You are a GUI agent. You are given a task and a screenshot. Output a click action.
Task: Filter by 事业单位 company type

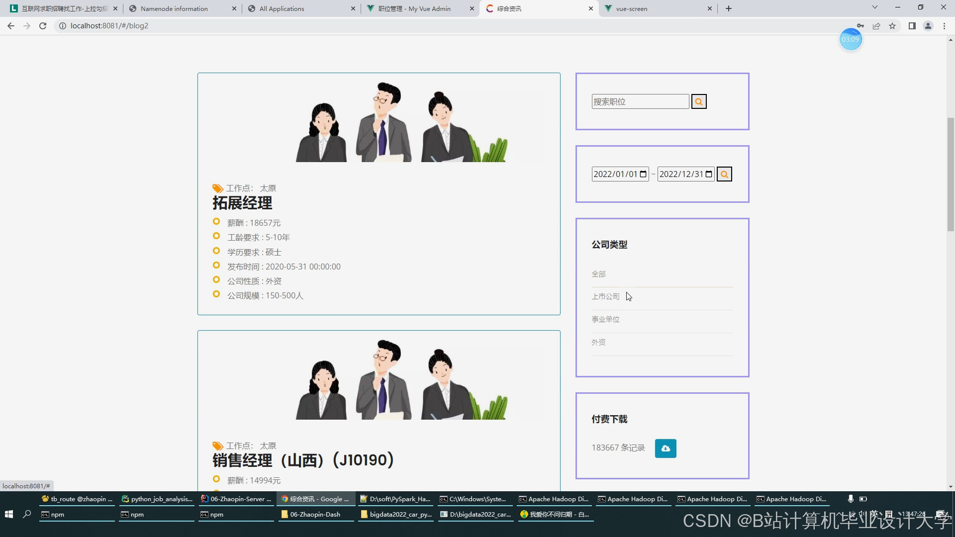605,319
